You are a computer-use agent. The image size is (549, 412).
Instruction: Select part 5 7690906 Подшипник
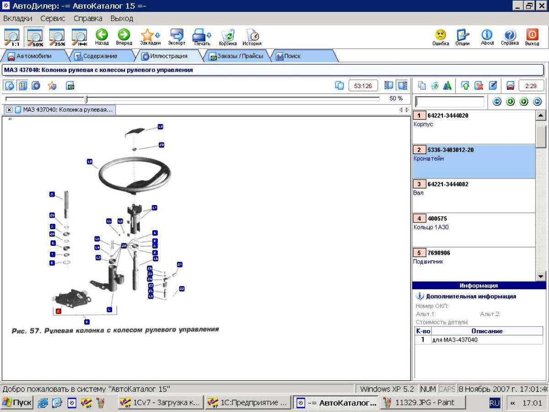point(474,264)
